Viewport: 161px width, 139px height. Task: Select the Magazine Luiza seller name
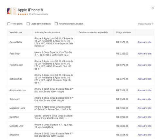click(x=17, y=108)
